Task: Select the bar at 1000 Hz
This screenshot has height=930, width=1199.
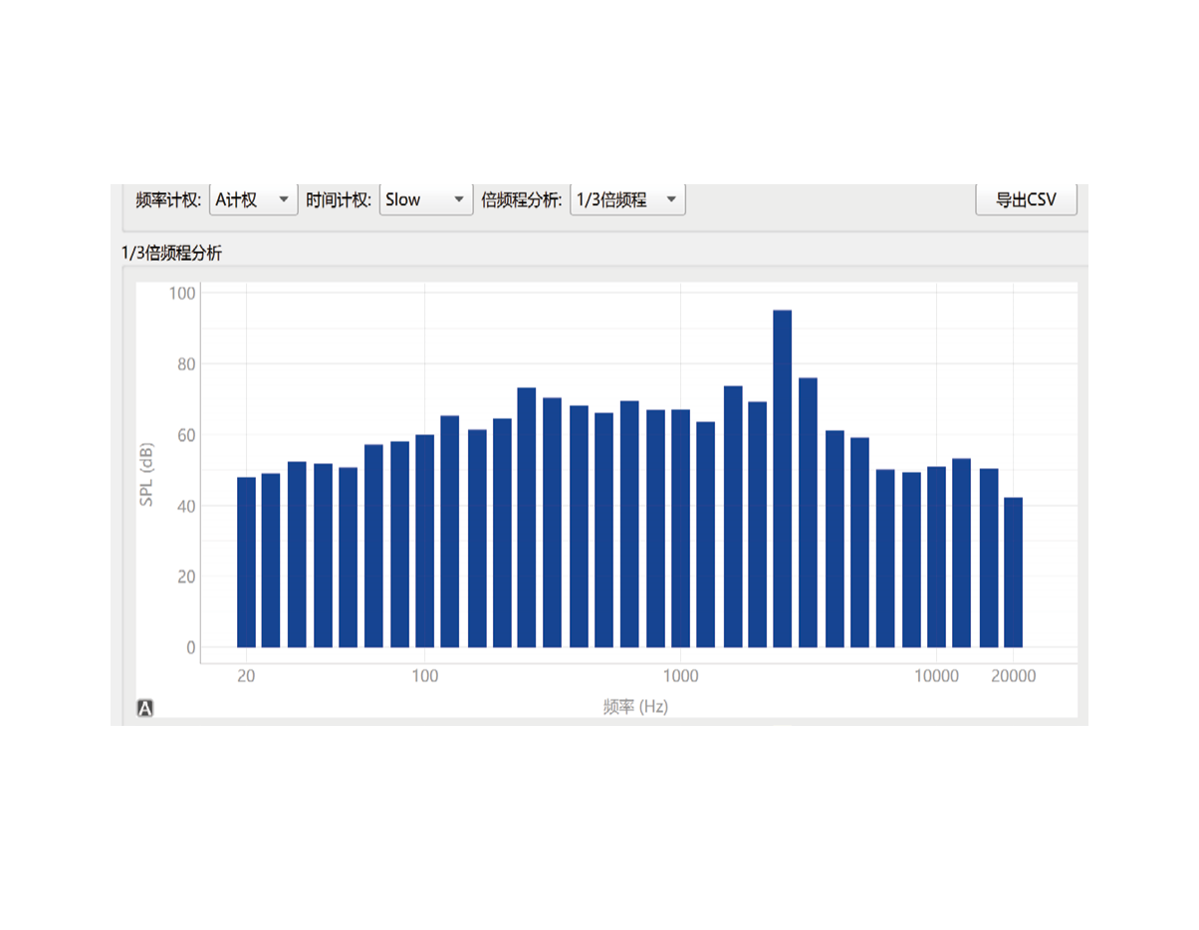Action: 681,528
